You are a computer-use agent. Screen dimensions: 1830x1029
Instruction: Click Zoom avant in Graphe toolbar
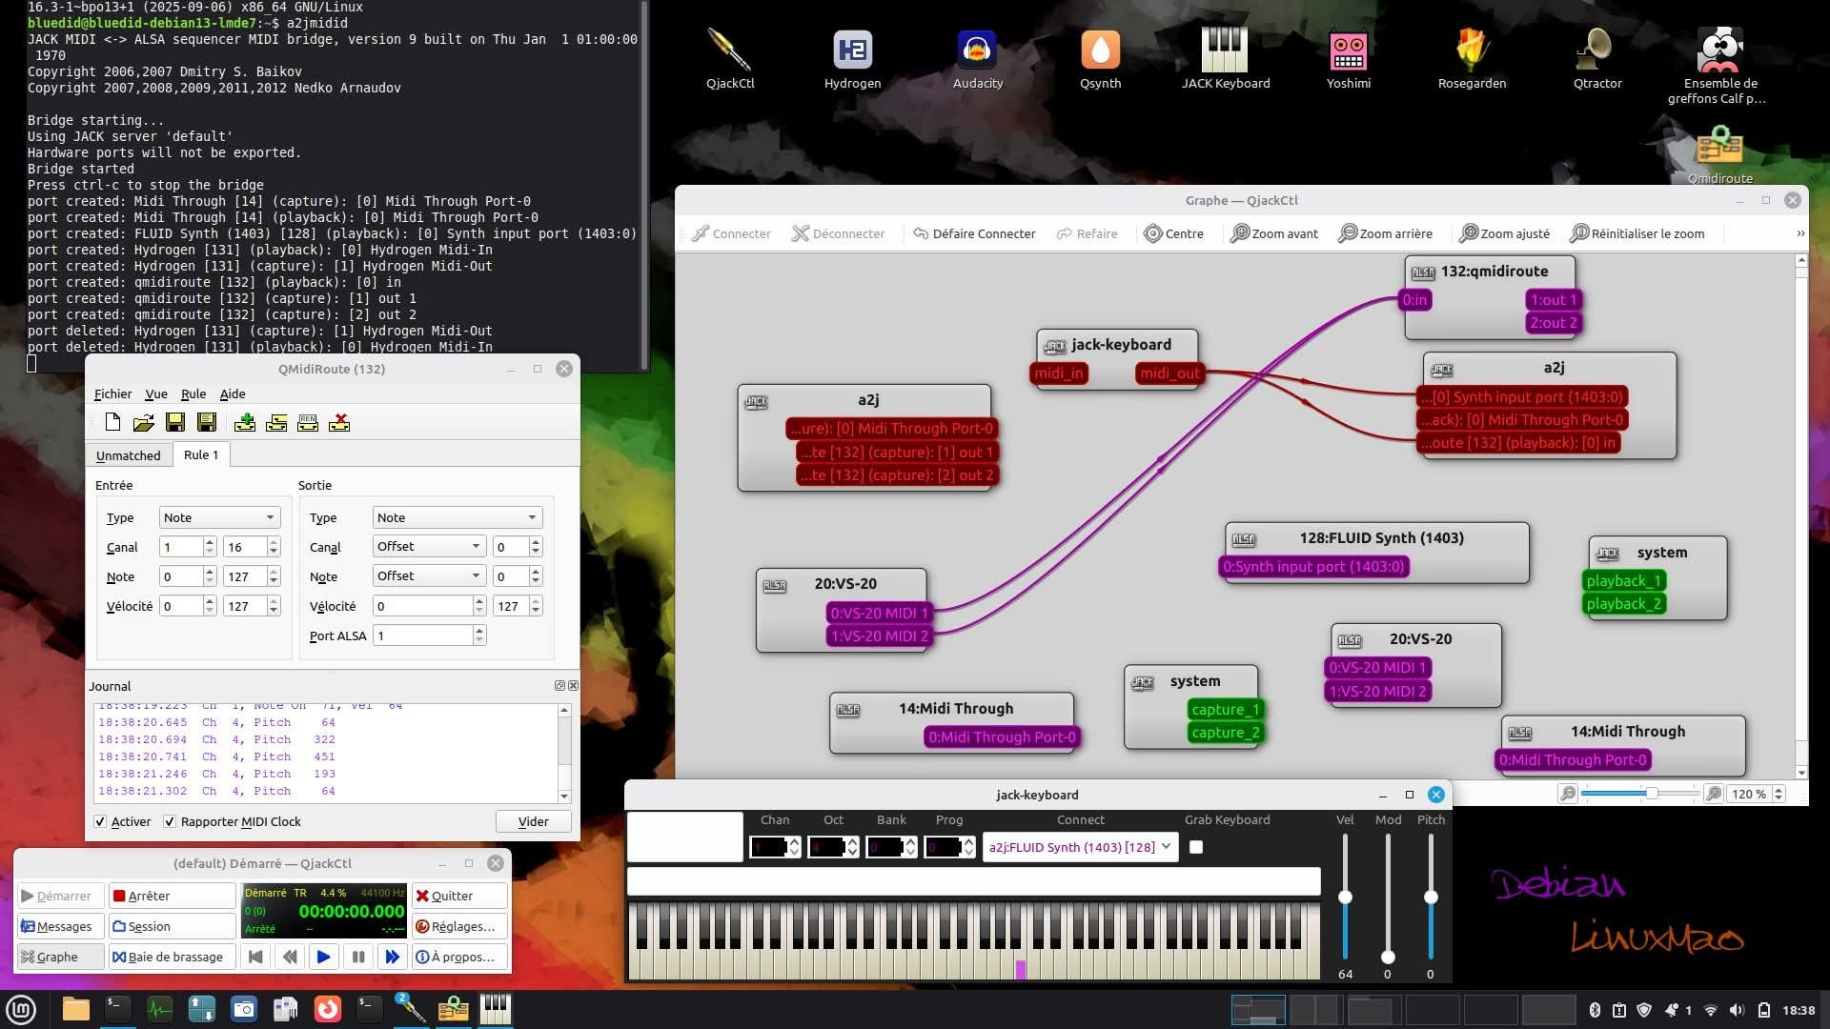(1274, 233)
